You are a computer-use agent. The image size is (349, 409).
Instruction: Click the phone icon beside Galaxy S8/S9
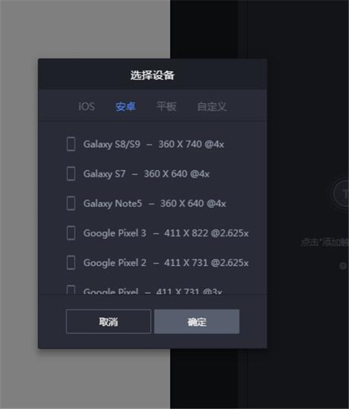[x=71, y=144]
